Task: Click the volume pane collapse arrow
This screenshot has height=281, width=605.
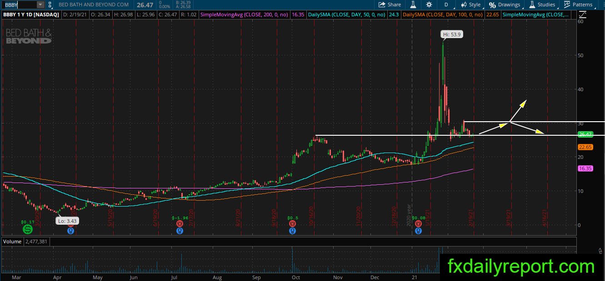Action: coord(600,250)
